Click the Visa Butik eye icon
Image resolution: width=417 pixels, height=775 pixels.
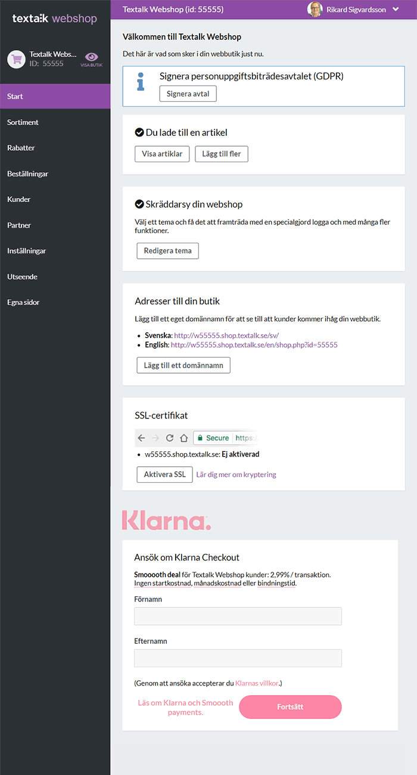point(92,57)
